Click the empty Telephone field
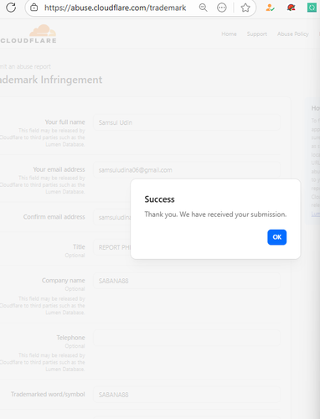320x419 pixels. 187,338
